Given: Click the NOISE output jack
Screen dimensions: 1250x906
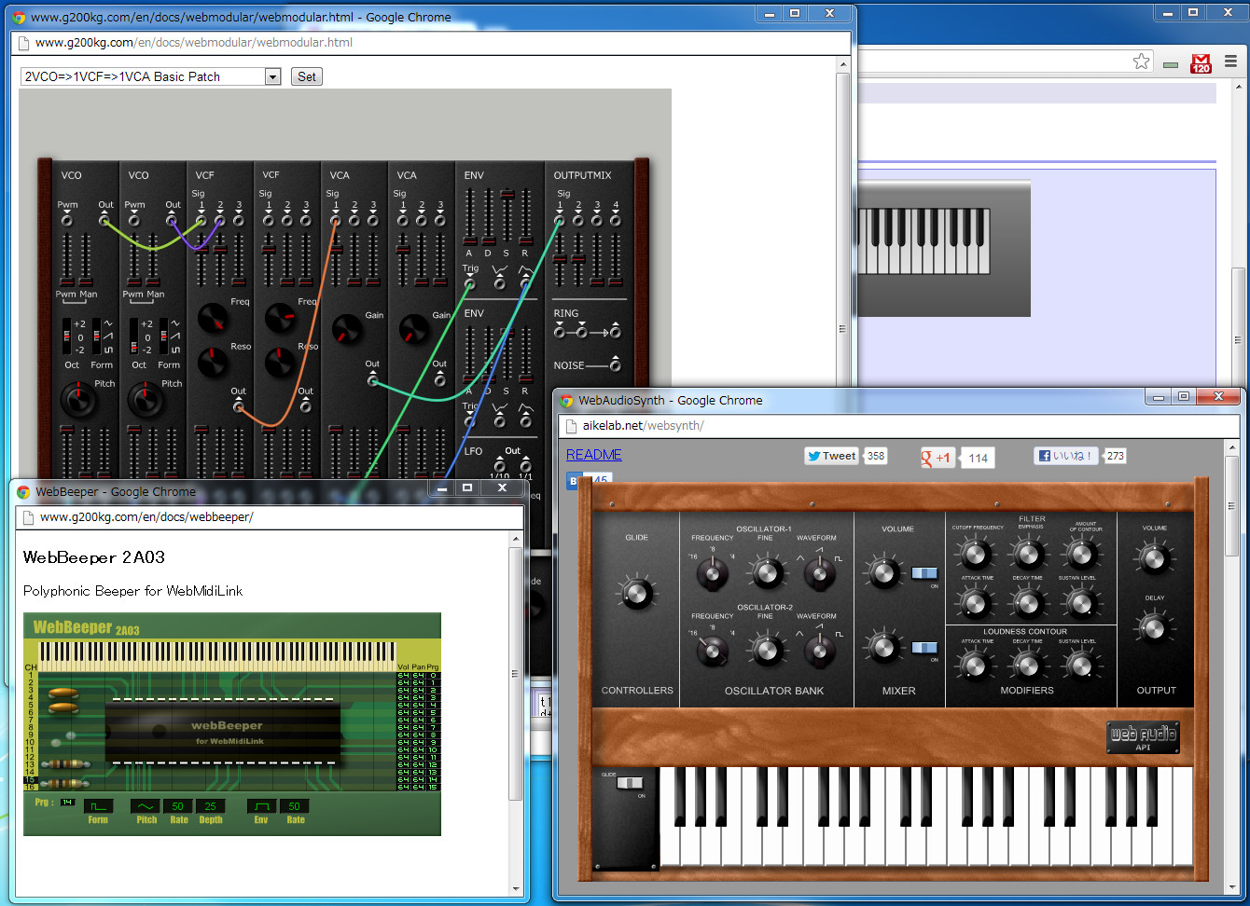Looking at the screenshot, I should pyautogui.click(x=616, y=365).
